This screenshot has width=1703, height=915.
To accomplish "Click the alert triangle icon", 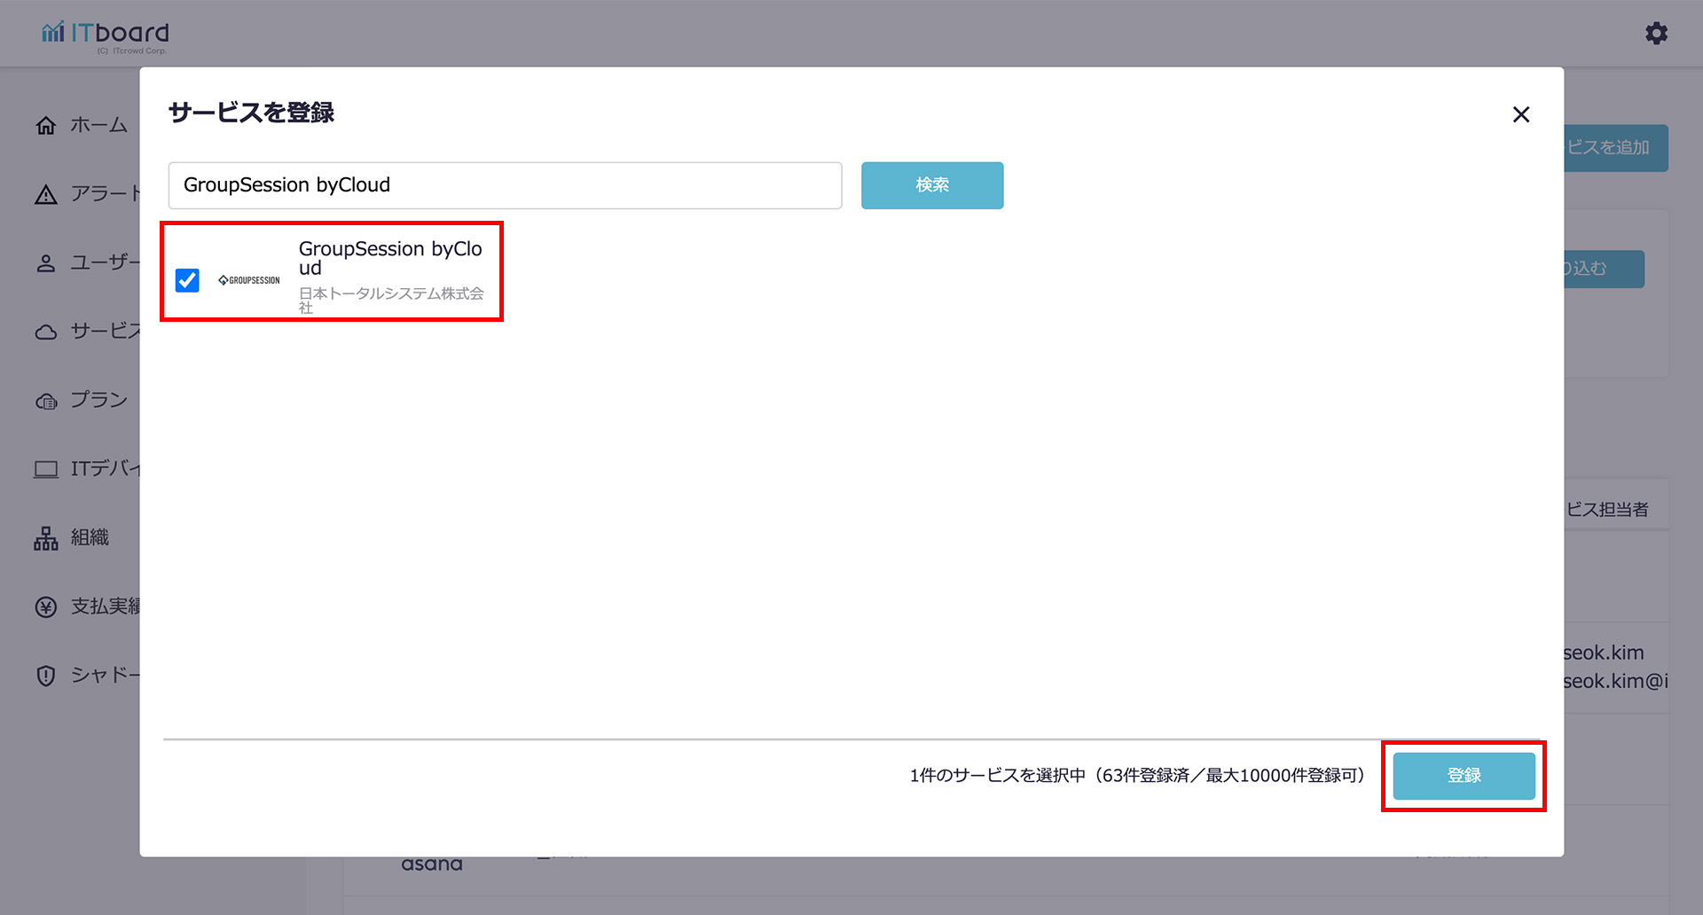I will 46,195.
